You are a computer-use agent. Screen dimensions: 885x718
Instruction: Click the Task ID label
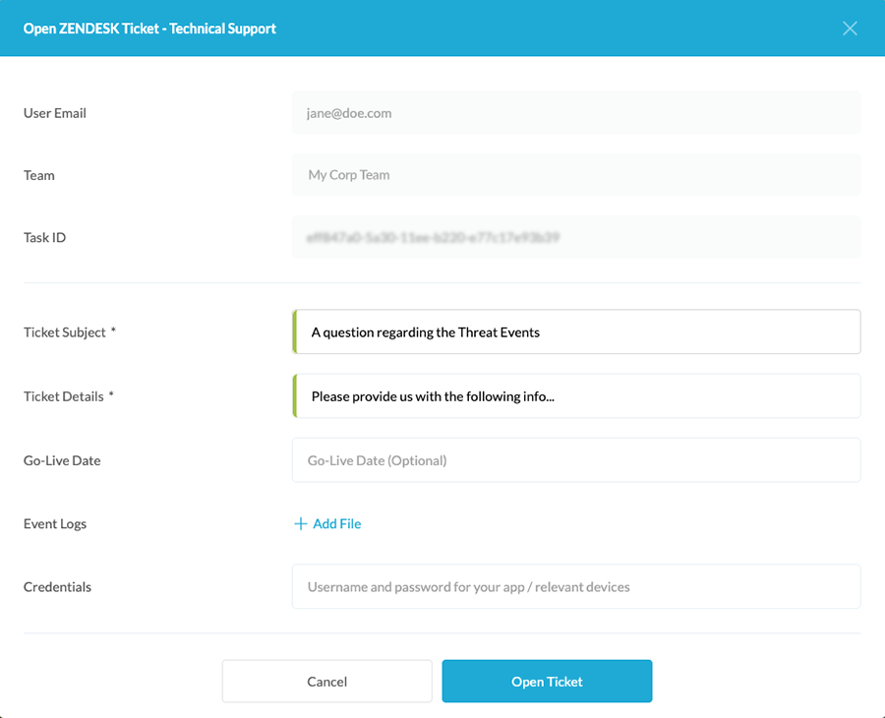(x=45, y=237)
